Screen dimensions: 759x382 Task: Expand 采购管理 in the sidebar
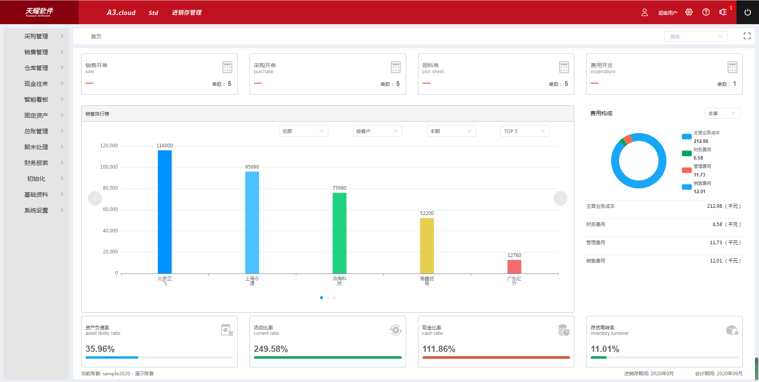click(x=36, y=36)
